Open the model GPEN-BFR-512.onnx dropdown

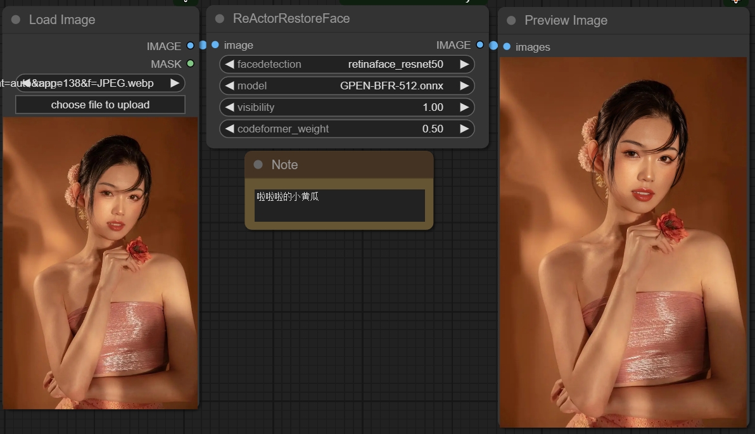346,86
